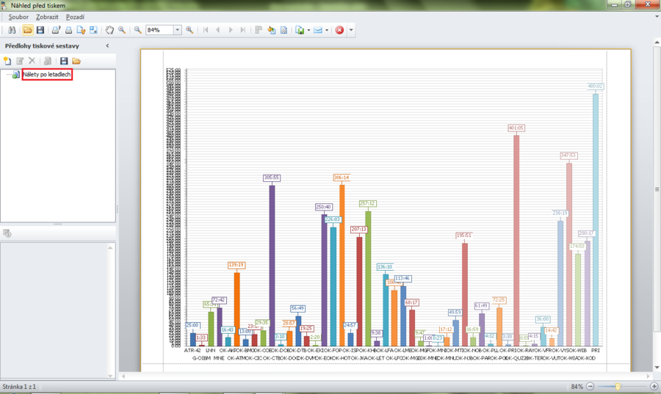This screenshot has width=661, height=394.
Task: Create new template in templates panel
Action: [8, 61]
